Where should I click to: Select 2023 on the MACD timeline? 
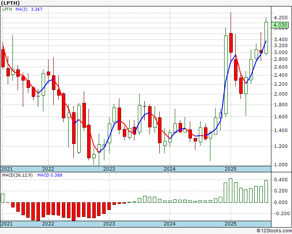tap(109, 224)
